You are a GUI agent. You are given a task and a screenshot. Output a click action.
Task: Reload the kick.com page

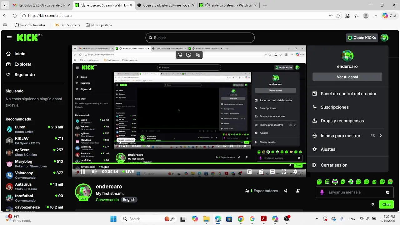tap(15, 16)
